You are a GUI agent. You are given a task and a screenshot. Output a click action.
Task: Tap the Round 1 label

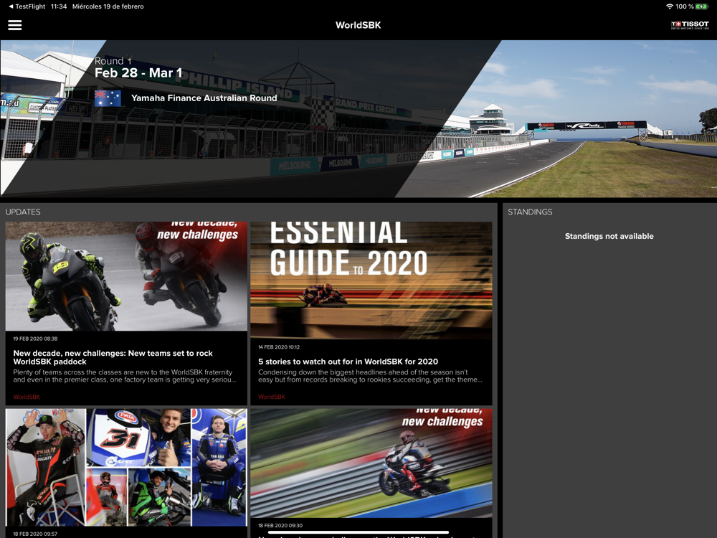[x=113, y=61]
